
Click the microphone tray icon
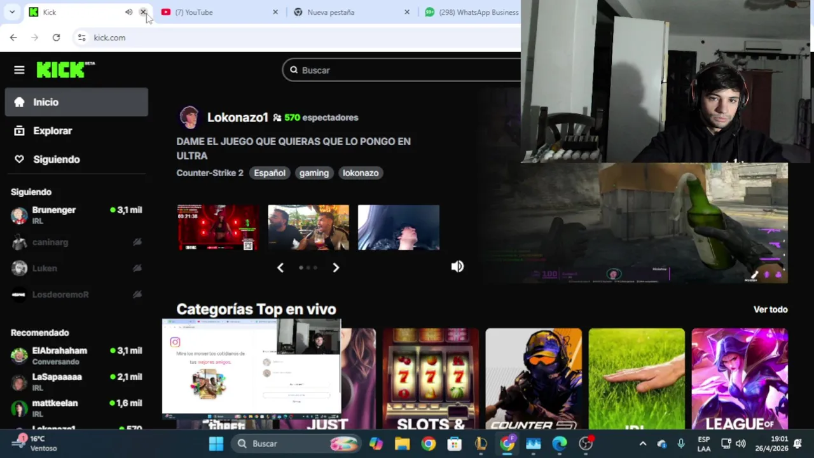[681, 443]
